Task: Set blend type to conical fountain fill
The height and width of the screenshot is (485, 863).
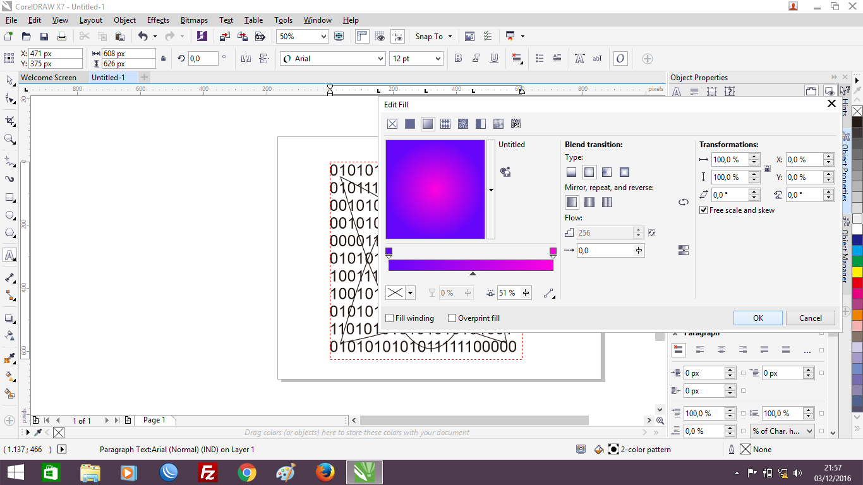Action: (x=607, y=172)
